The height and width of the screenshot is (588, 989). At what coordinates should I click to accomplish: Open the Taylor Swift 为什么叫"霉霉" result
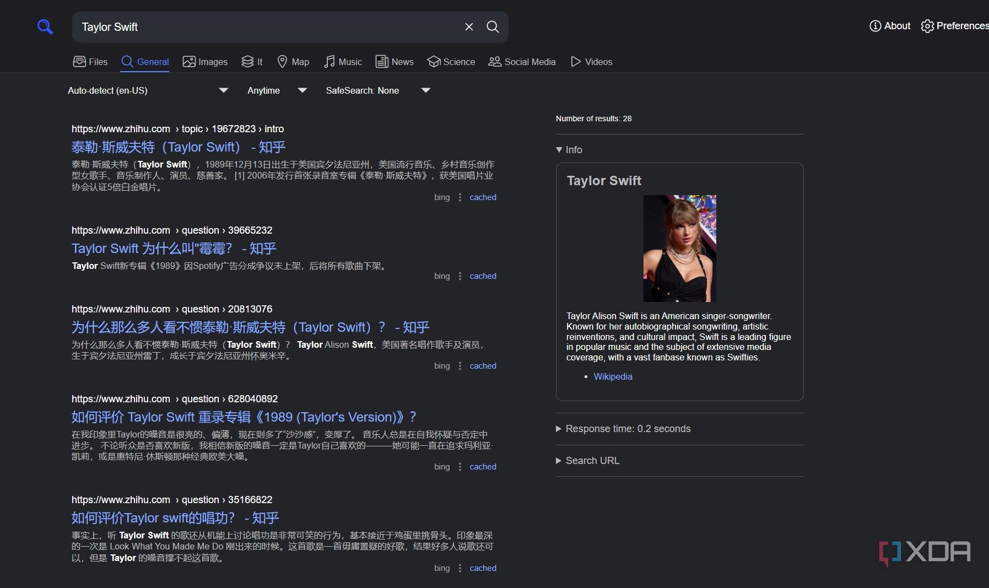tap(174, 249)
